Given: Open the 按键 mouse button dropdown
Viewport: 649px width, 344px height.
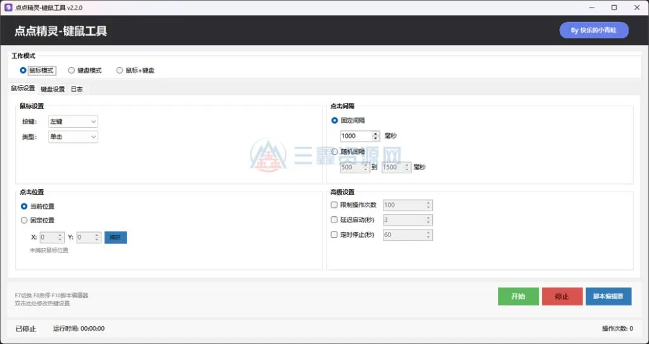Looking at the screenshot, I should click(73, 121).
